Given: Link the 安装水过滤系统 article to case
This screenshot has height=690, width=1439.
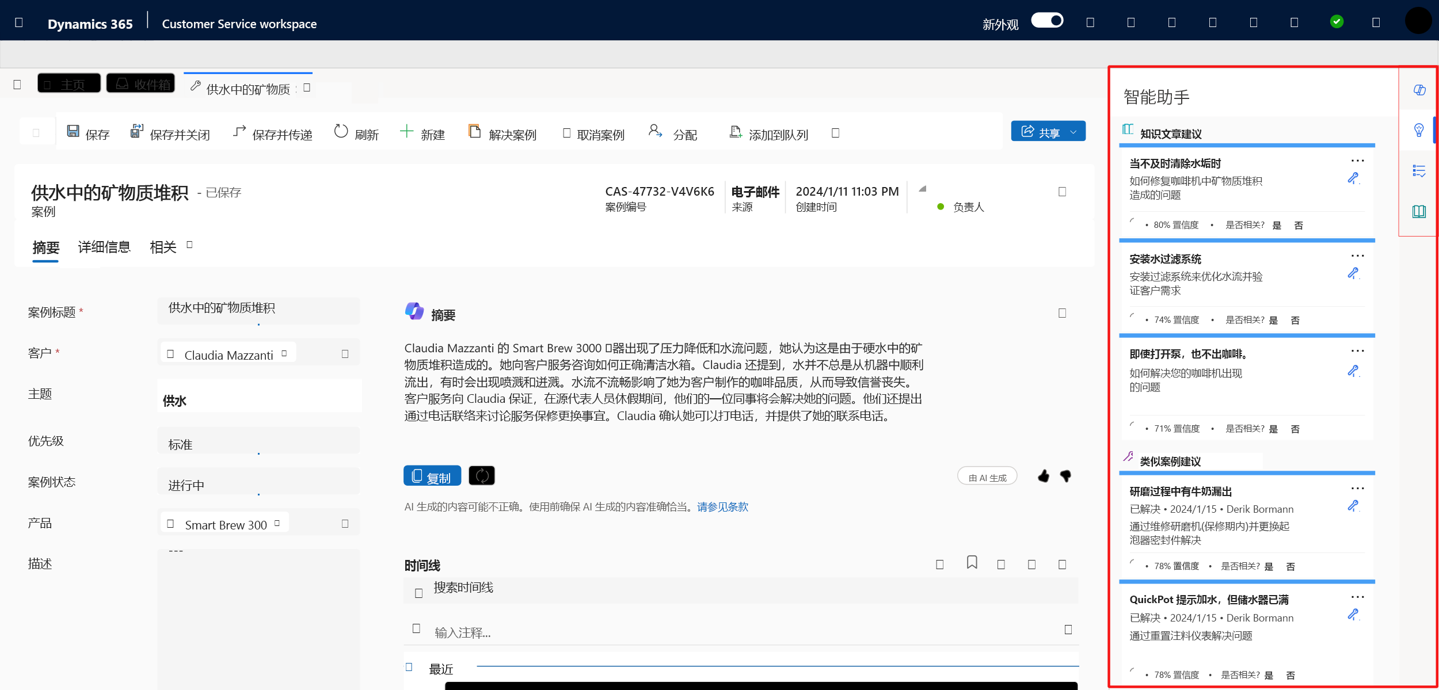Looking at the screenshot, I should click(x=1354, y=273).
